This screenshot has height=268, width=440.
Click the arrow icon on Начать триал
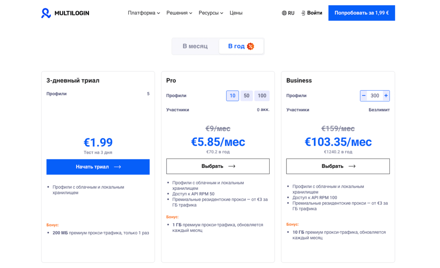[x=117, y=167]
